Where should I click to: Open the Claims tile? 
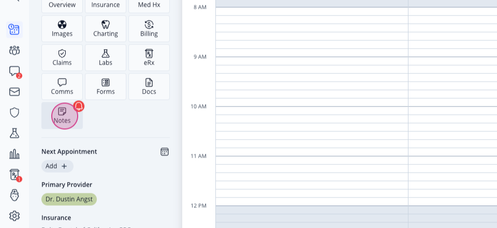(x=62, y=57)
